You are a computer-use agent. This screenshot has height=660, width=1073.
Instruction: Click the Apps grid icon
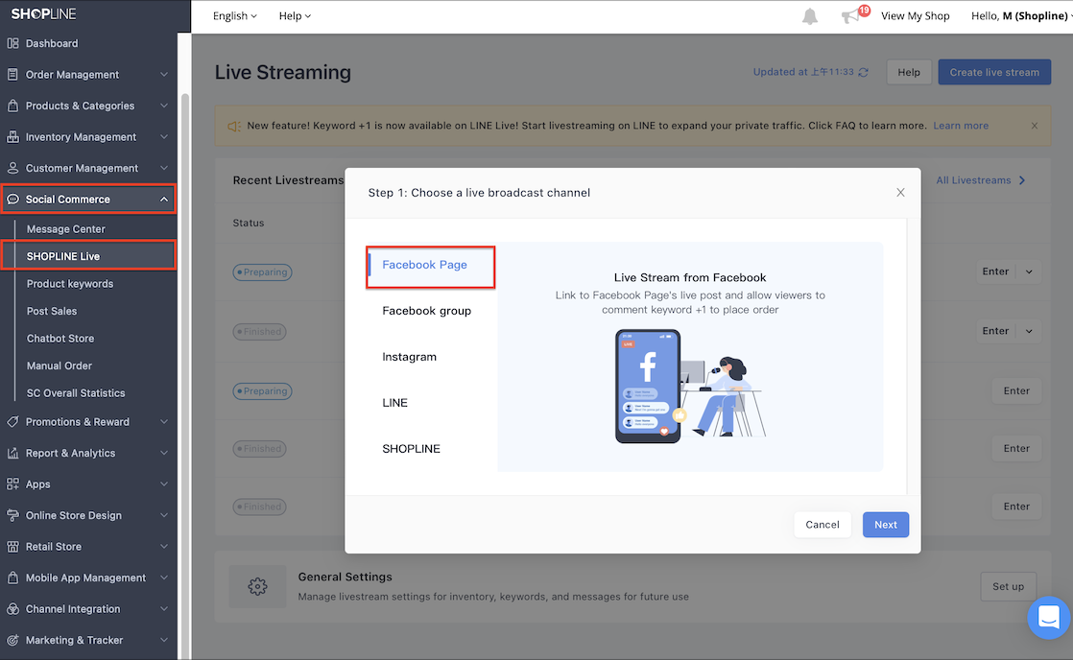12,483
